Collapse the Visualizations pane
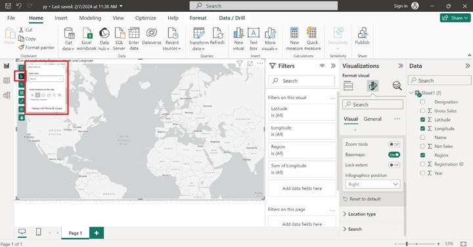This screenshot has width=473, height=247. point(401,66)
